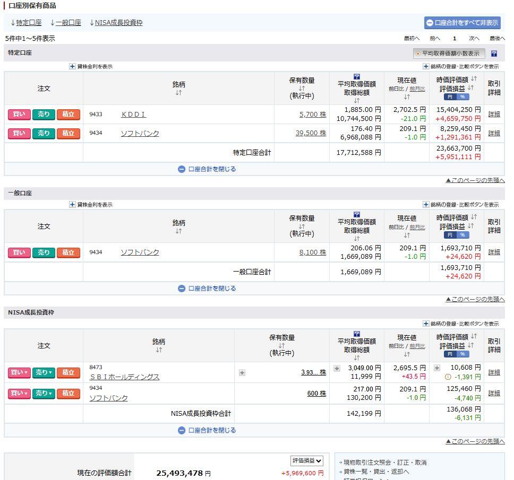Image resolution: width=514 pixels, height=480 pixels.
Task: Click plus icon beside SBI holdings quantity
Action: coord(242,373)
